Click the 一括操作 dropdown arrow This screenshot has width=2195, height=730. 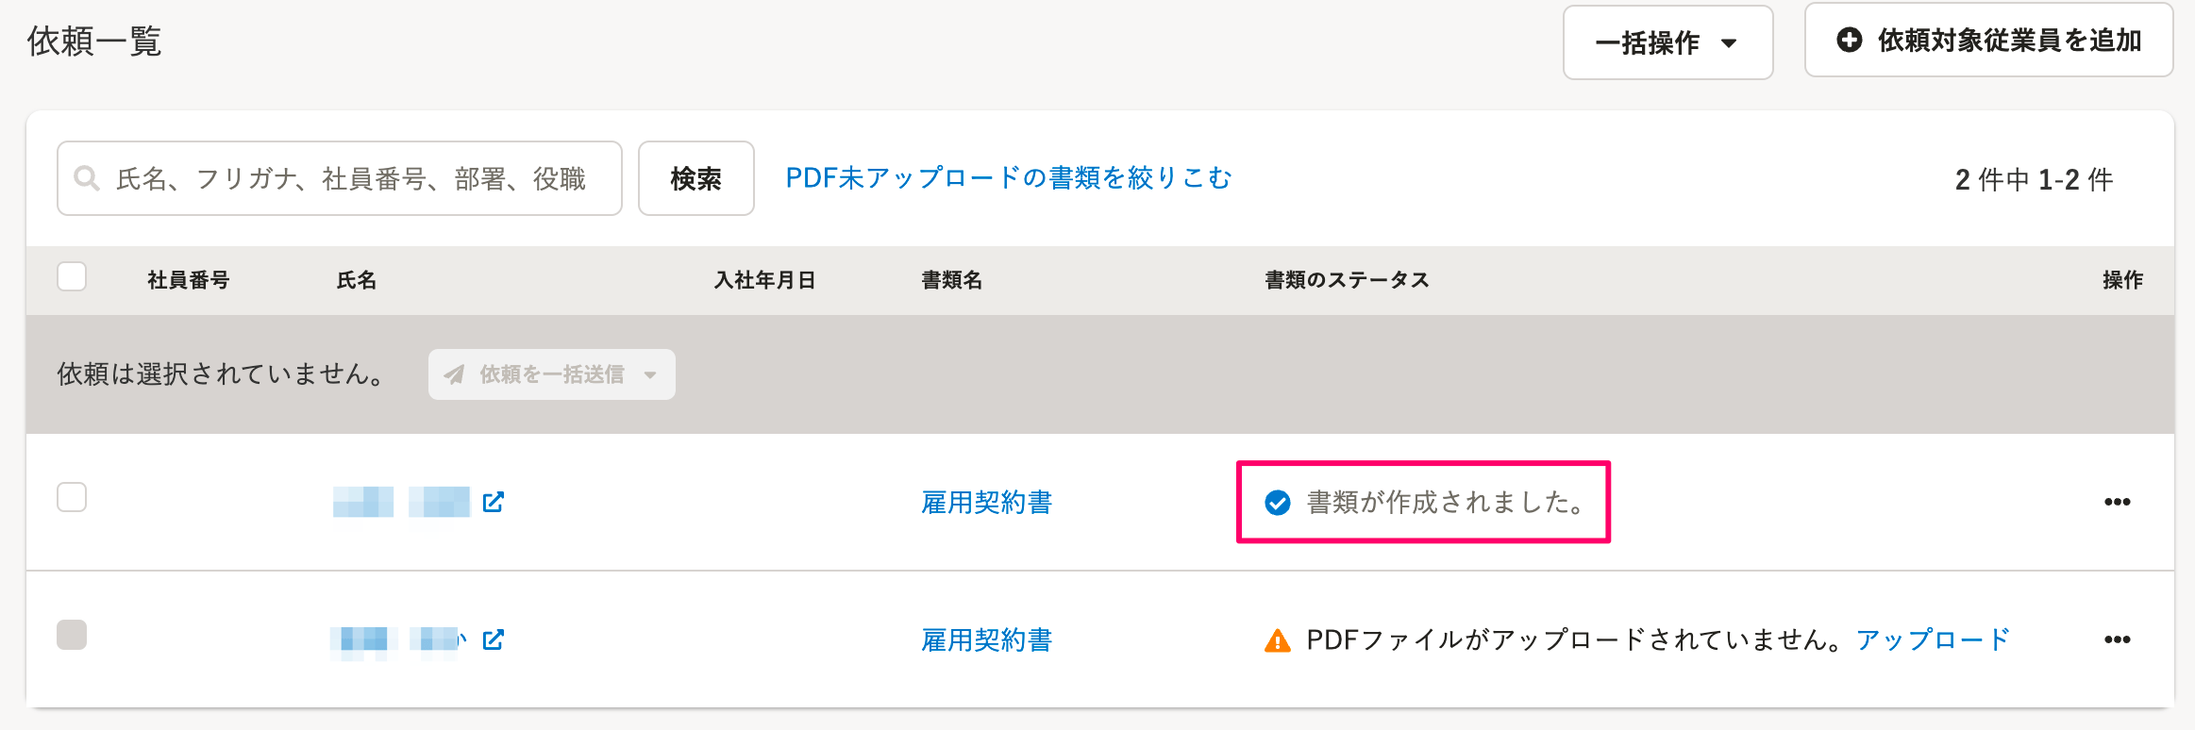point(1729,42)
